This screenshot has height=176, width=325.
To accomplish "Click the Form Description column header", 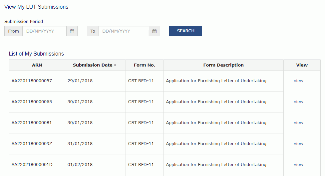I will coord(223,65).
